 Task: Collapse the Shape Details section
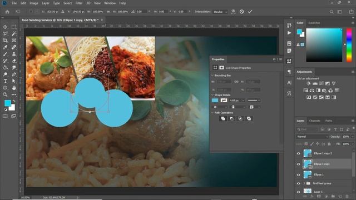212,95
